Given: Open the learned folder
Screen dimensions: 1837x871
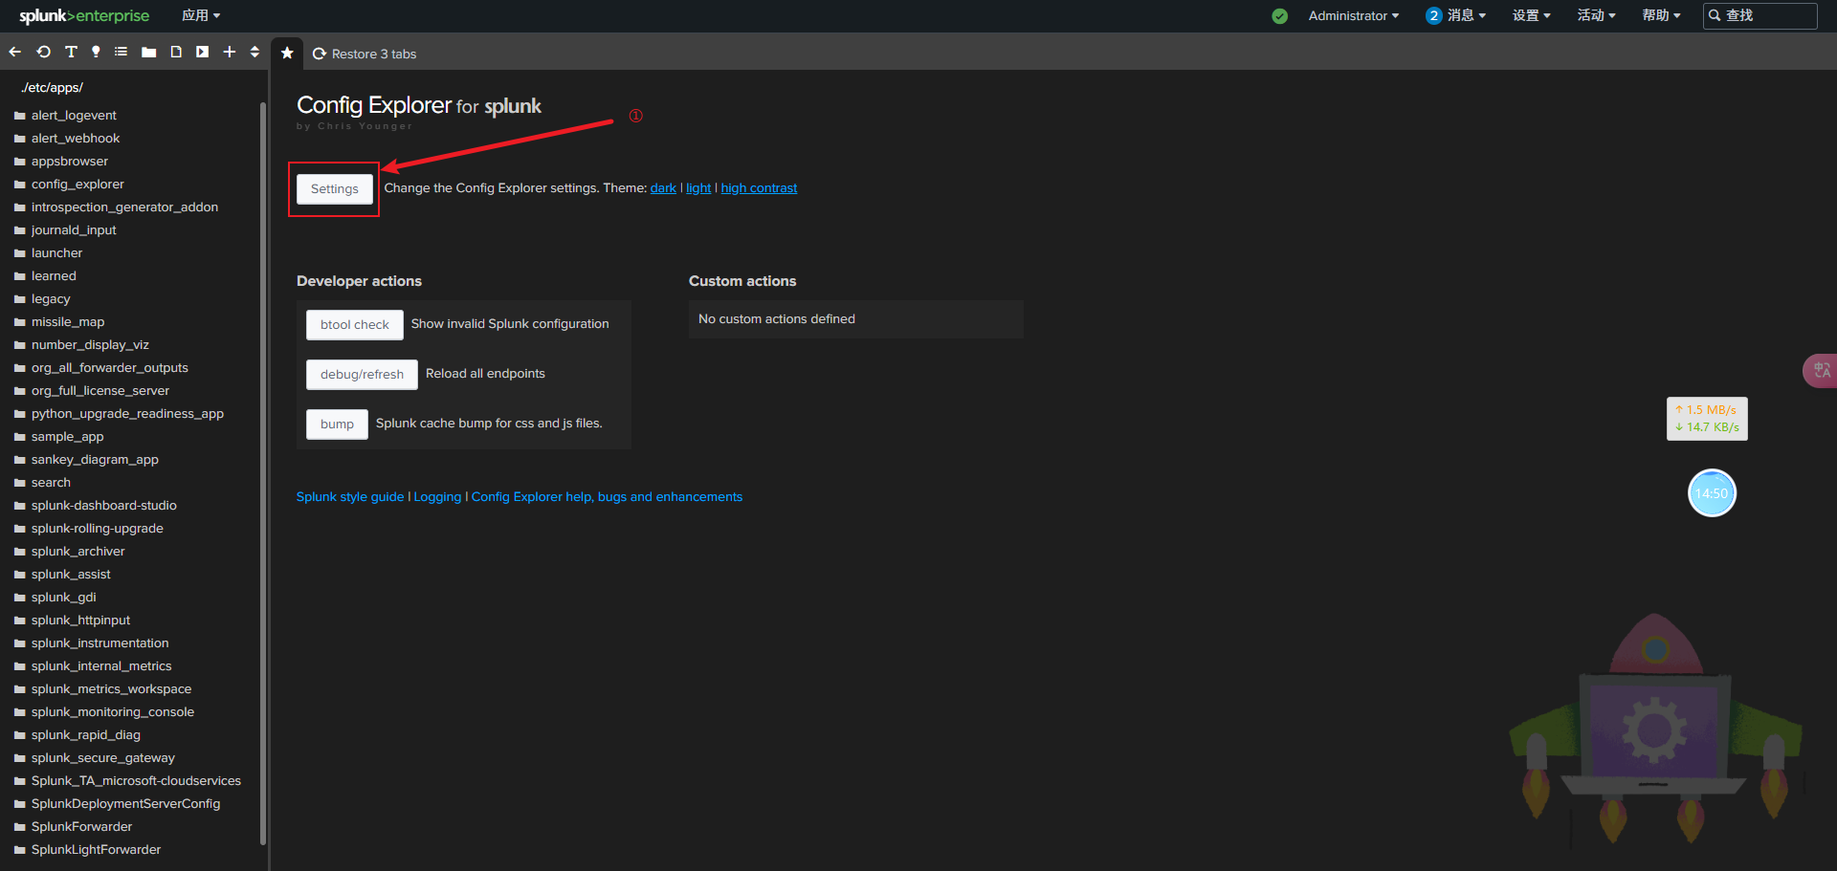Looking at the screenshot, I should coord(54,276).
